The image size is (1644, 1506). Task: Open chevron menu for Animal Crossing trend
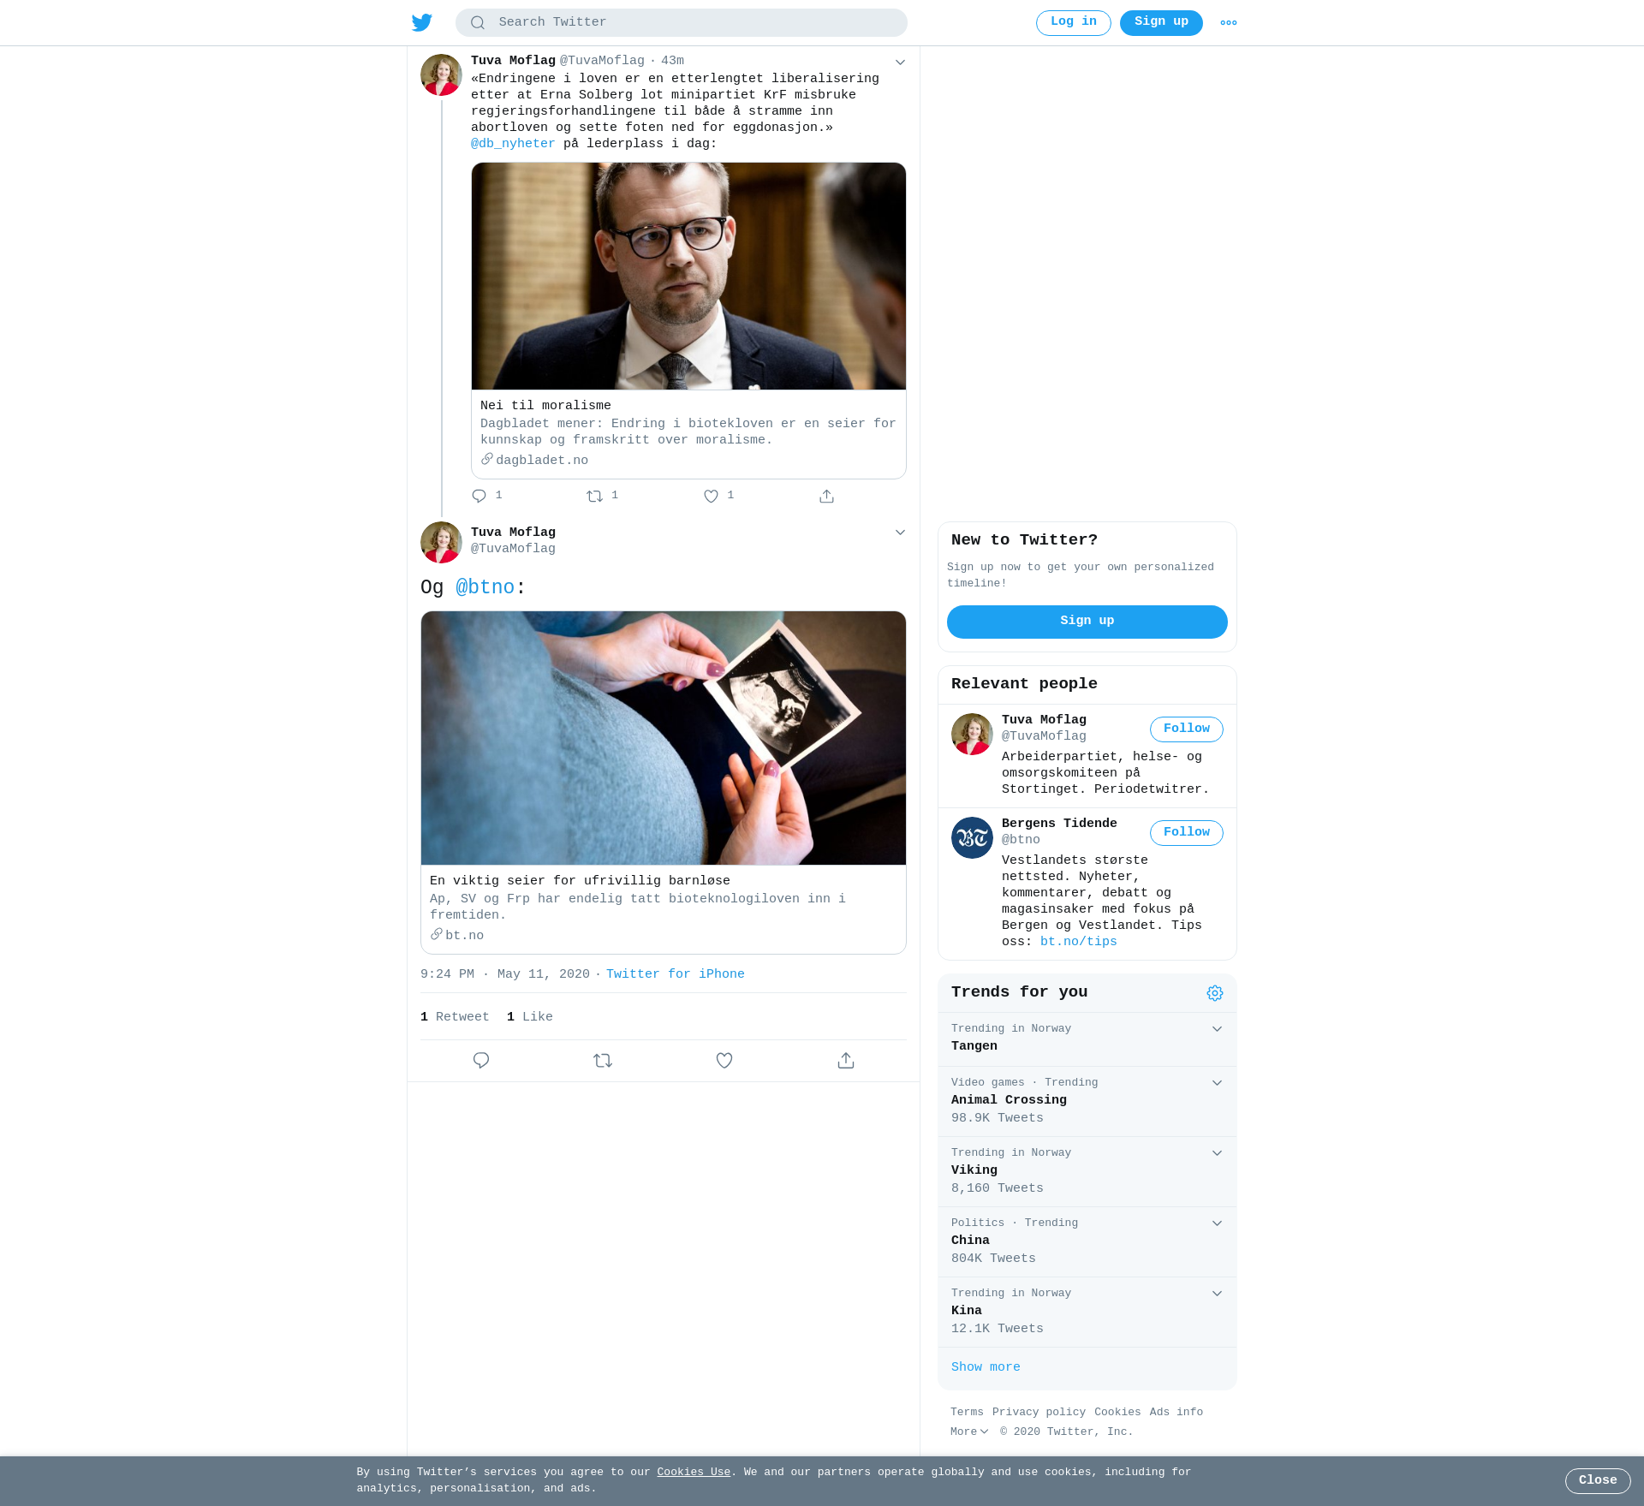pyautogui.click(x=1217, y=1083)
